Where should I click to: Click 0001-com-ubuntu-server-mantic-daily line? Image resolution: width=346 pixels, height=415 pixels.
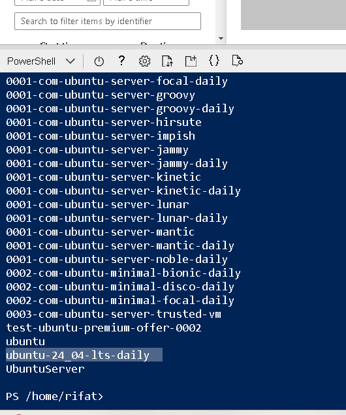tap(120, 245)
